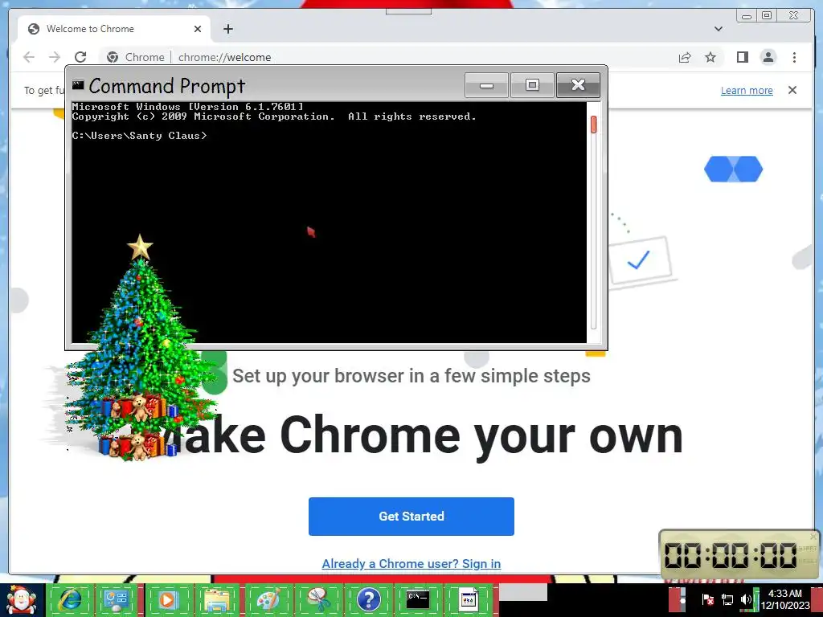The width and height of the screenshot is (823, 617).
Task: Open Paint from the taskbar
Action: (x=268, y=600)
